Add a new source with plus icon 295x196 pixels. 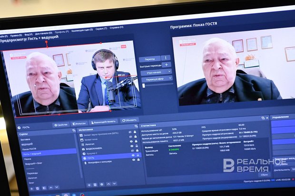pos(89,184)
